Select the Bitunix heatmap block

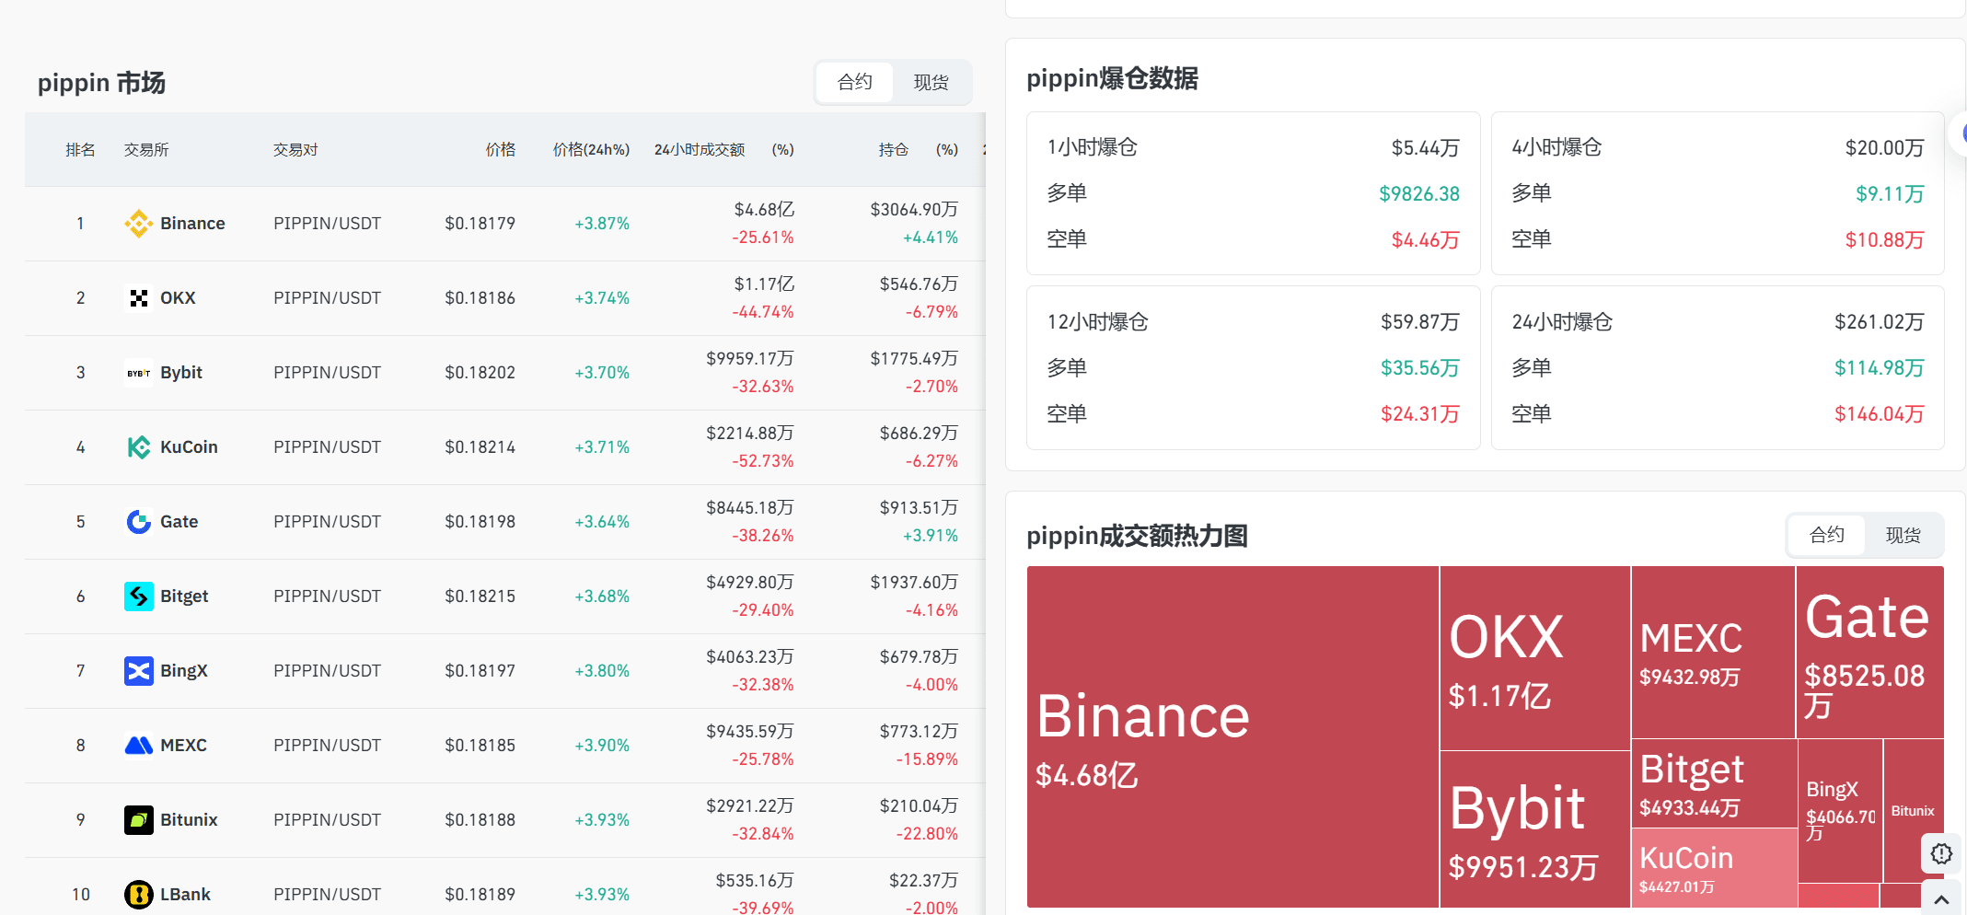[x=1914, y=810]
